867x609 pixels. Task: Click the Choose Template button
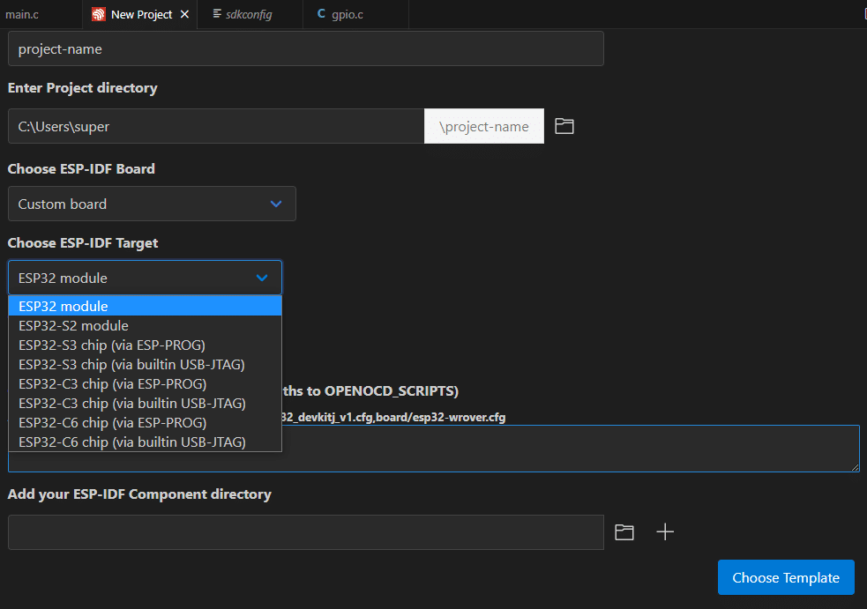coord(786,577)
